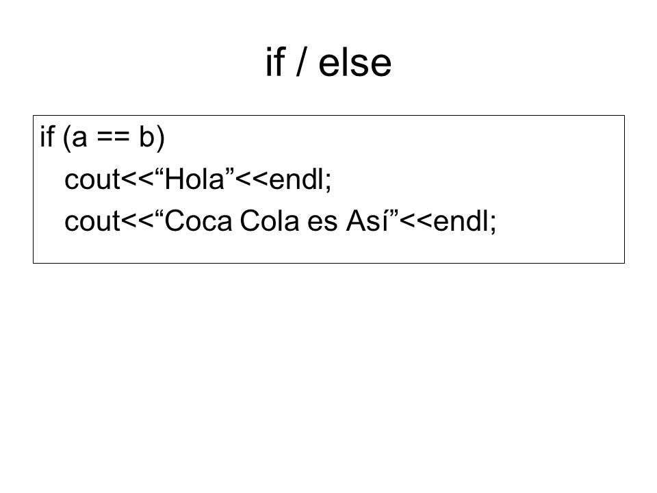Click the slash character in the title

[x=301, y=62]
